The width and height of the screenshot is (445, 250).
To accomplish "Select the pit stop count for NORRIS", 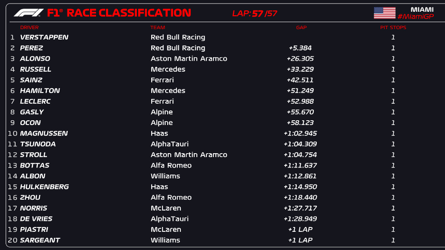I will 393,208.
